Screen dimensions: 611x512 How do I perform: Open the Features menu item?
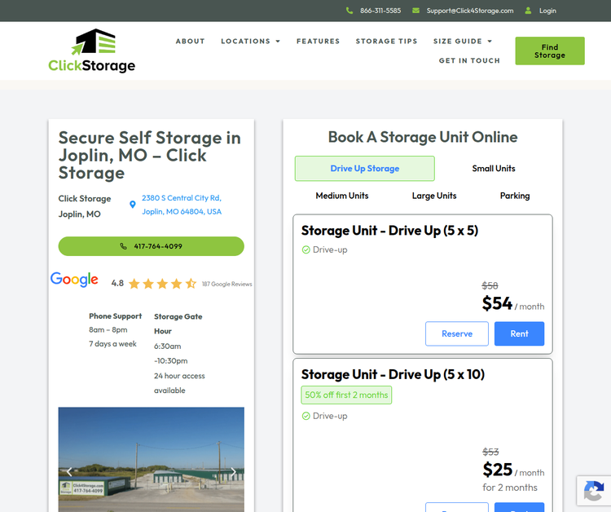(318, 42)
